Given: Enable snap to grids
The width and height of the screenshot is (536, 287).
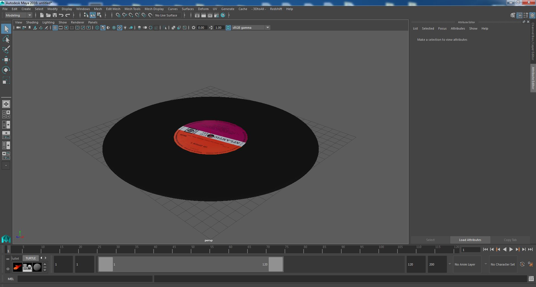Looking at the screenshot, I should point(118,15).
